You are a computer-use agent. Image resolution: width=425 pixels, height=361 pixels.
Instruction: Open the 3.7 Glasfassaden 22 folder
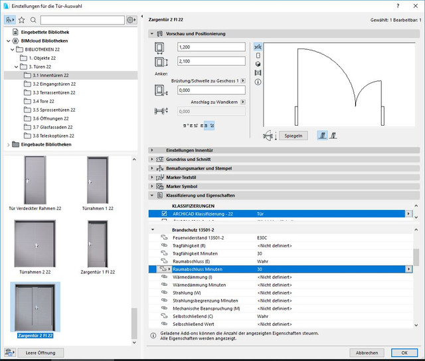coord(52,127)
